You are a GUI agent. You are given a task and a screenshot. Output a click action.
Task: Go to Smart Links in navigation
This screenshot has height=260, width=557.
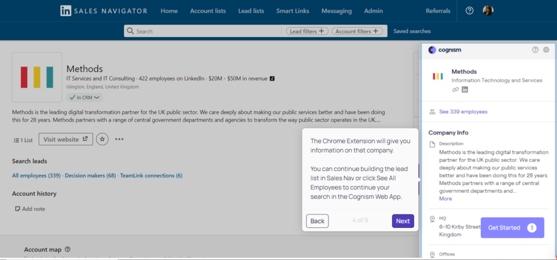(x=293, y=11)
